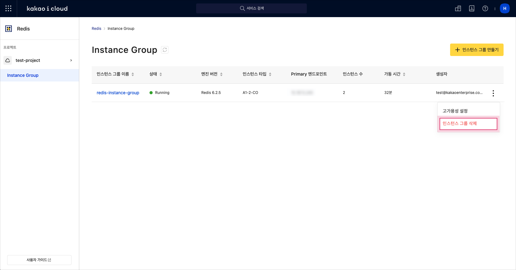Open the row's three-dot more menu

pos(493,93)
